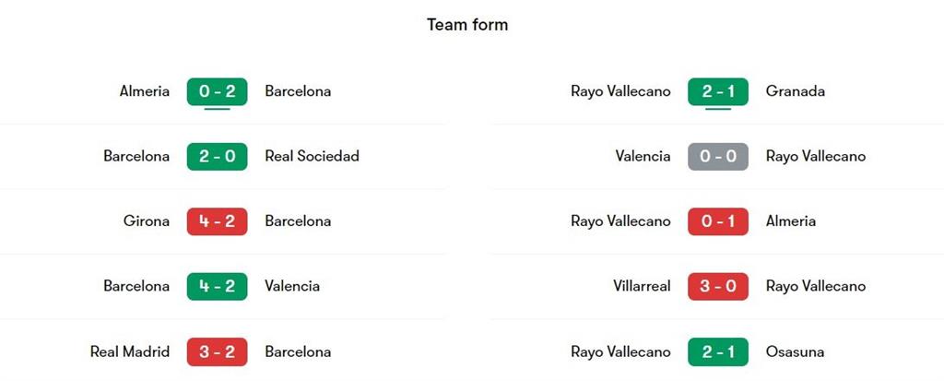The width and height of the screenshot is (944, 381).
Task: Click the Girona team name
Action: point(147,221)
